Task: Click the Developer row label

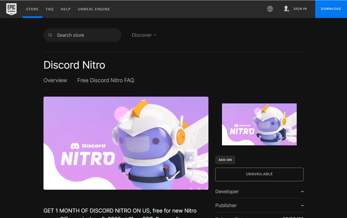Action: [x=227, y=192]
